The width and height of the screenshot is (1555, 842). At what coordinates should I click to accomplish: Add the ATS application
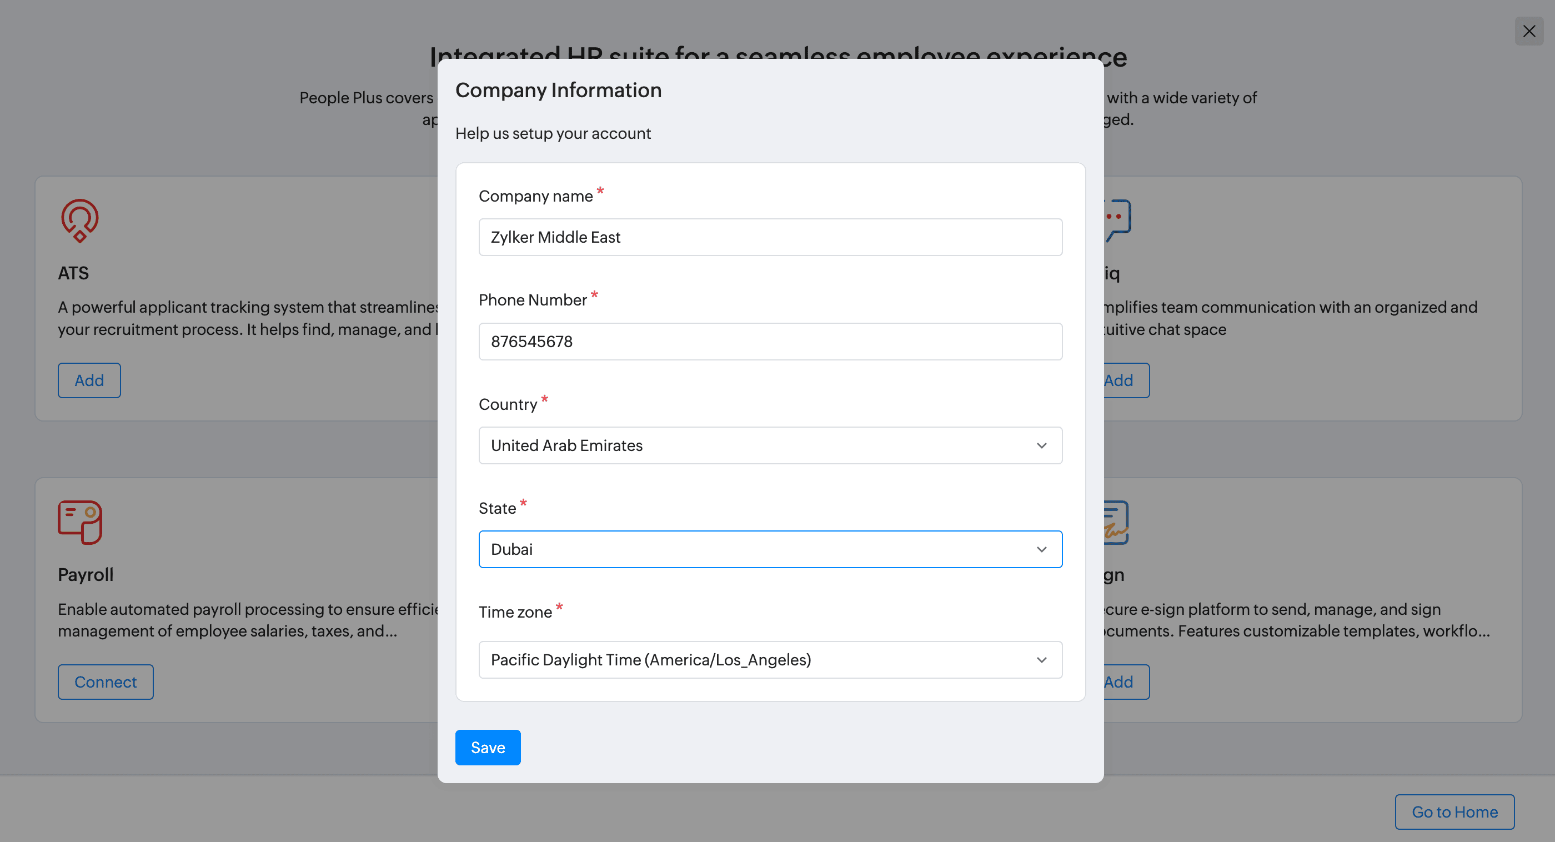pos(89,380)
